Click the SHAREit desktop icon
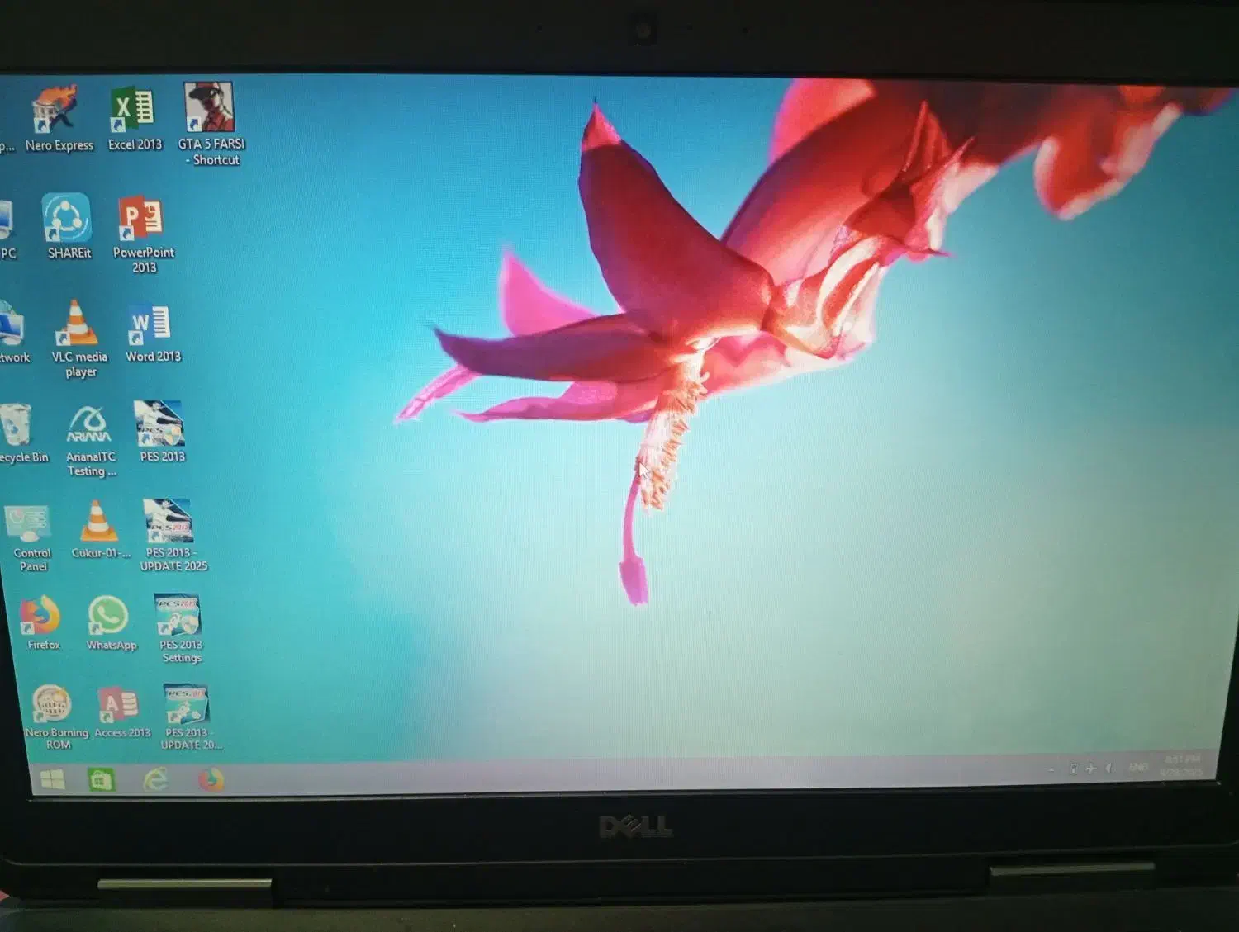Viewport: 1239px width, 932px height. point(67,219)
